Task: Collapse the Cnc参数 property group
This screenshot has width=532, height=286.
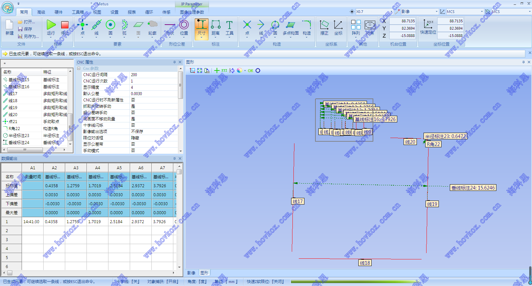Action: 79,69
